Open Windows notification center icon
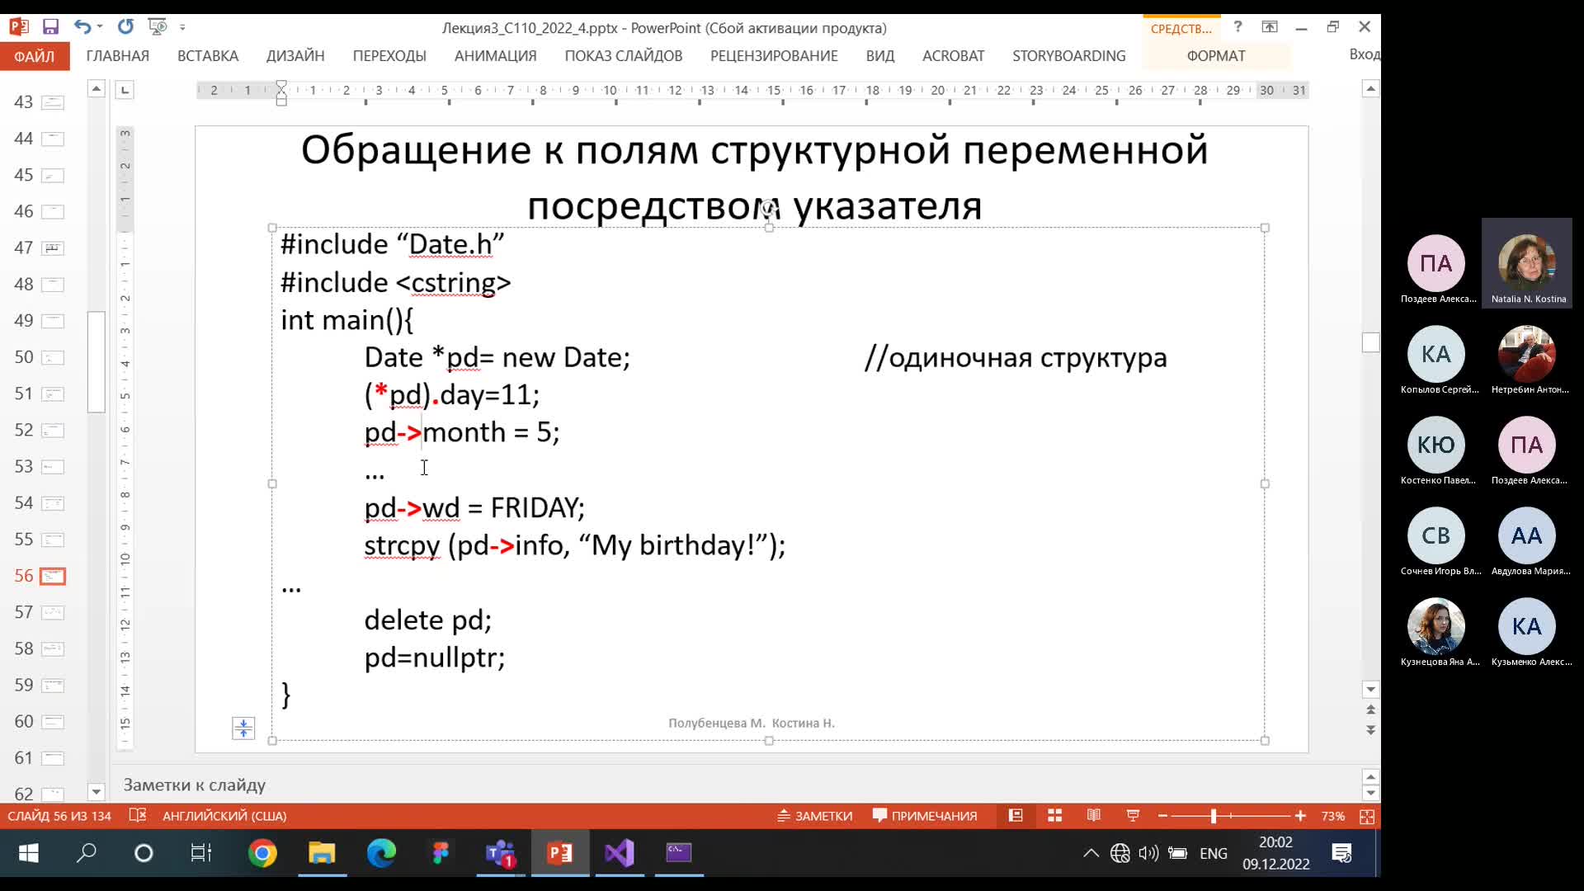1584x891 pixels. click(1342, 853)
